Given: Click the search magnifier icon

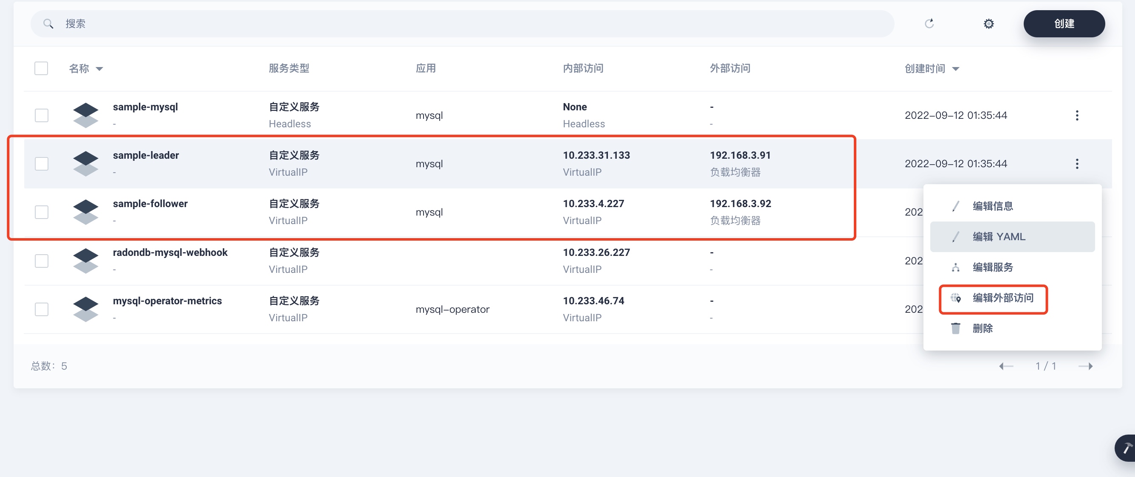Looking at the screenshot, I should click(x=48, y=24).
